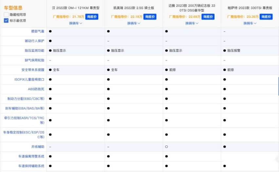The image size is (279, 172).
Task: Click the 厂商指导价 22.69万 price text
Action: (185, 17)
